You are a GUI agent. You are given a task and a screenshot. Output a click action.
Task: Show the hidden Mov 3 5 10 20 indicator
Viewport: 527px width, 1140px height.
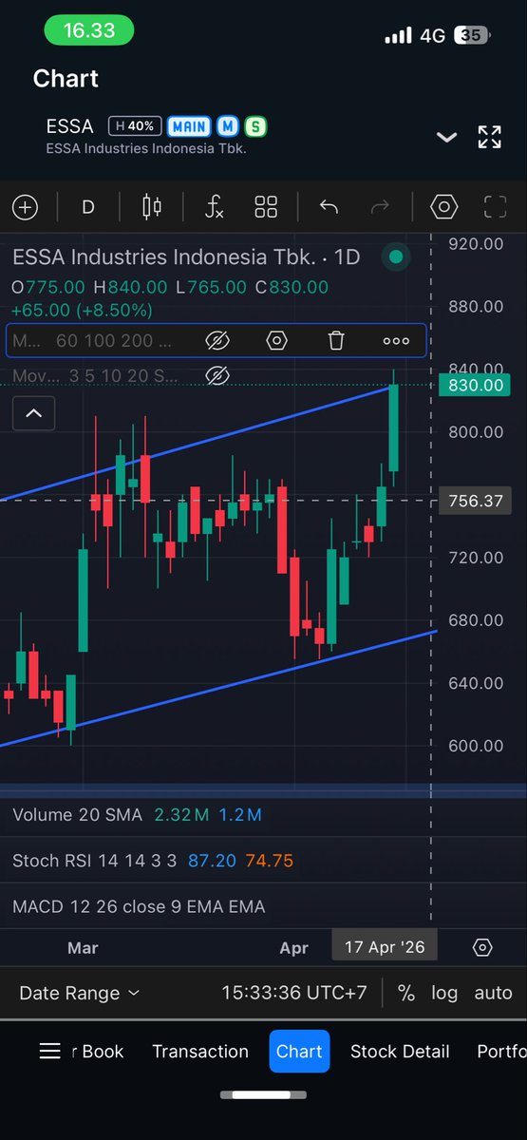click(x=217, y=375)
